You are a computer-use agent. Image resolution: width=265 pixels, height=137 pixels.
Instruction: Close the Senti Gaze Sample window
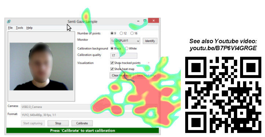tap(153, 21)
